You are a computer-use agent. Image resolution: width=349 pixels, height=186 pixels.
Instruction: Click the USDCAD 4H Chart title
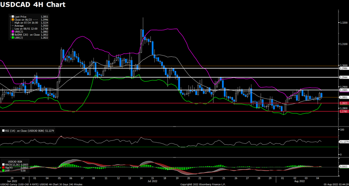(33, 5)
